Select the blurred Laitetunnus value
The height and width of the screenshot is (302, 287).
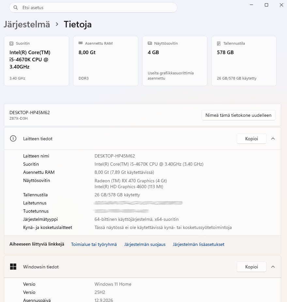pos(138,203)
